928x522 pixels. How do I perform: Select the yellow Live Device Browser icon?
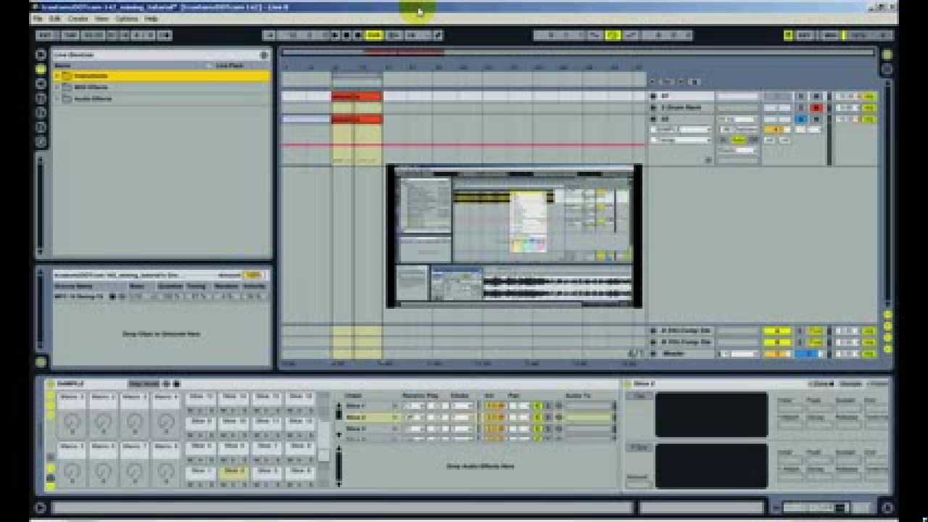click(41, 69)
